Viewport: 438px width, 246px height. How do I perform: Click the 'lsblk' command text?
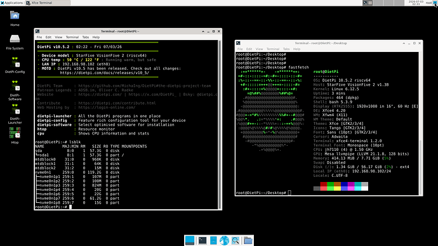pos(75,142)
